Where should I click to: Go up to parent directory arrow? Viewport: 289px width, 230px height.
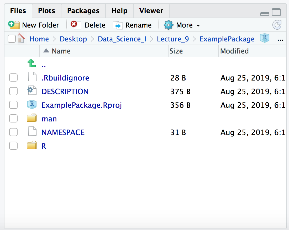pyautogui.click(x=31, y=63)
